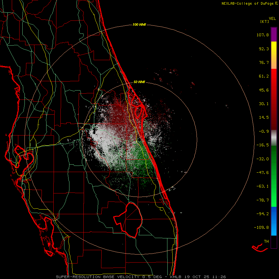The width and height of the screenshot is (279, 279).
Task: Select the 107.8 velocity scale value
Action: coord(263,35)
